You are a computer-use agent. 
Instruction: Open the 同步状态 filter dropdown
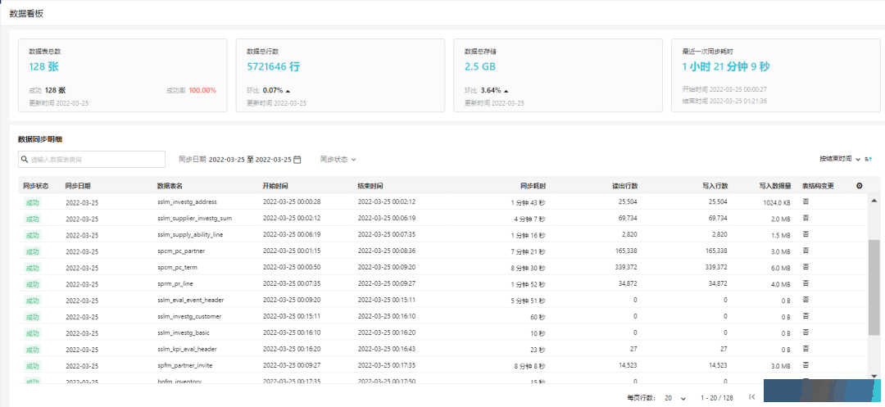338,160
